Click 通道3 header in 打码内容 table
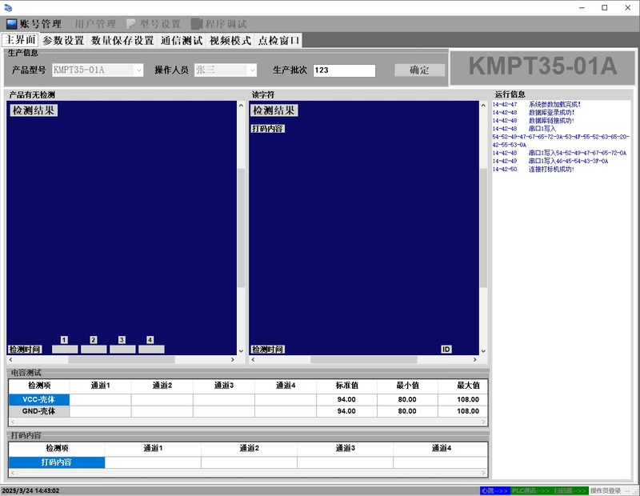Screen dimensions: 640x496 [346, 448]
